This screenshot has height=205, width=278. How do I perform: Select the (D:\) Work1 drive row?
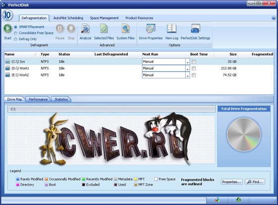(x=139, y=68)
